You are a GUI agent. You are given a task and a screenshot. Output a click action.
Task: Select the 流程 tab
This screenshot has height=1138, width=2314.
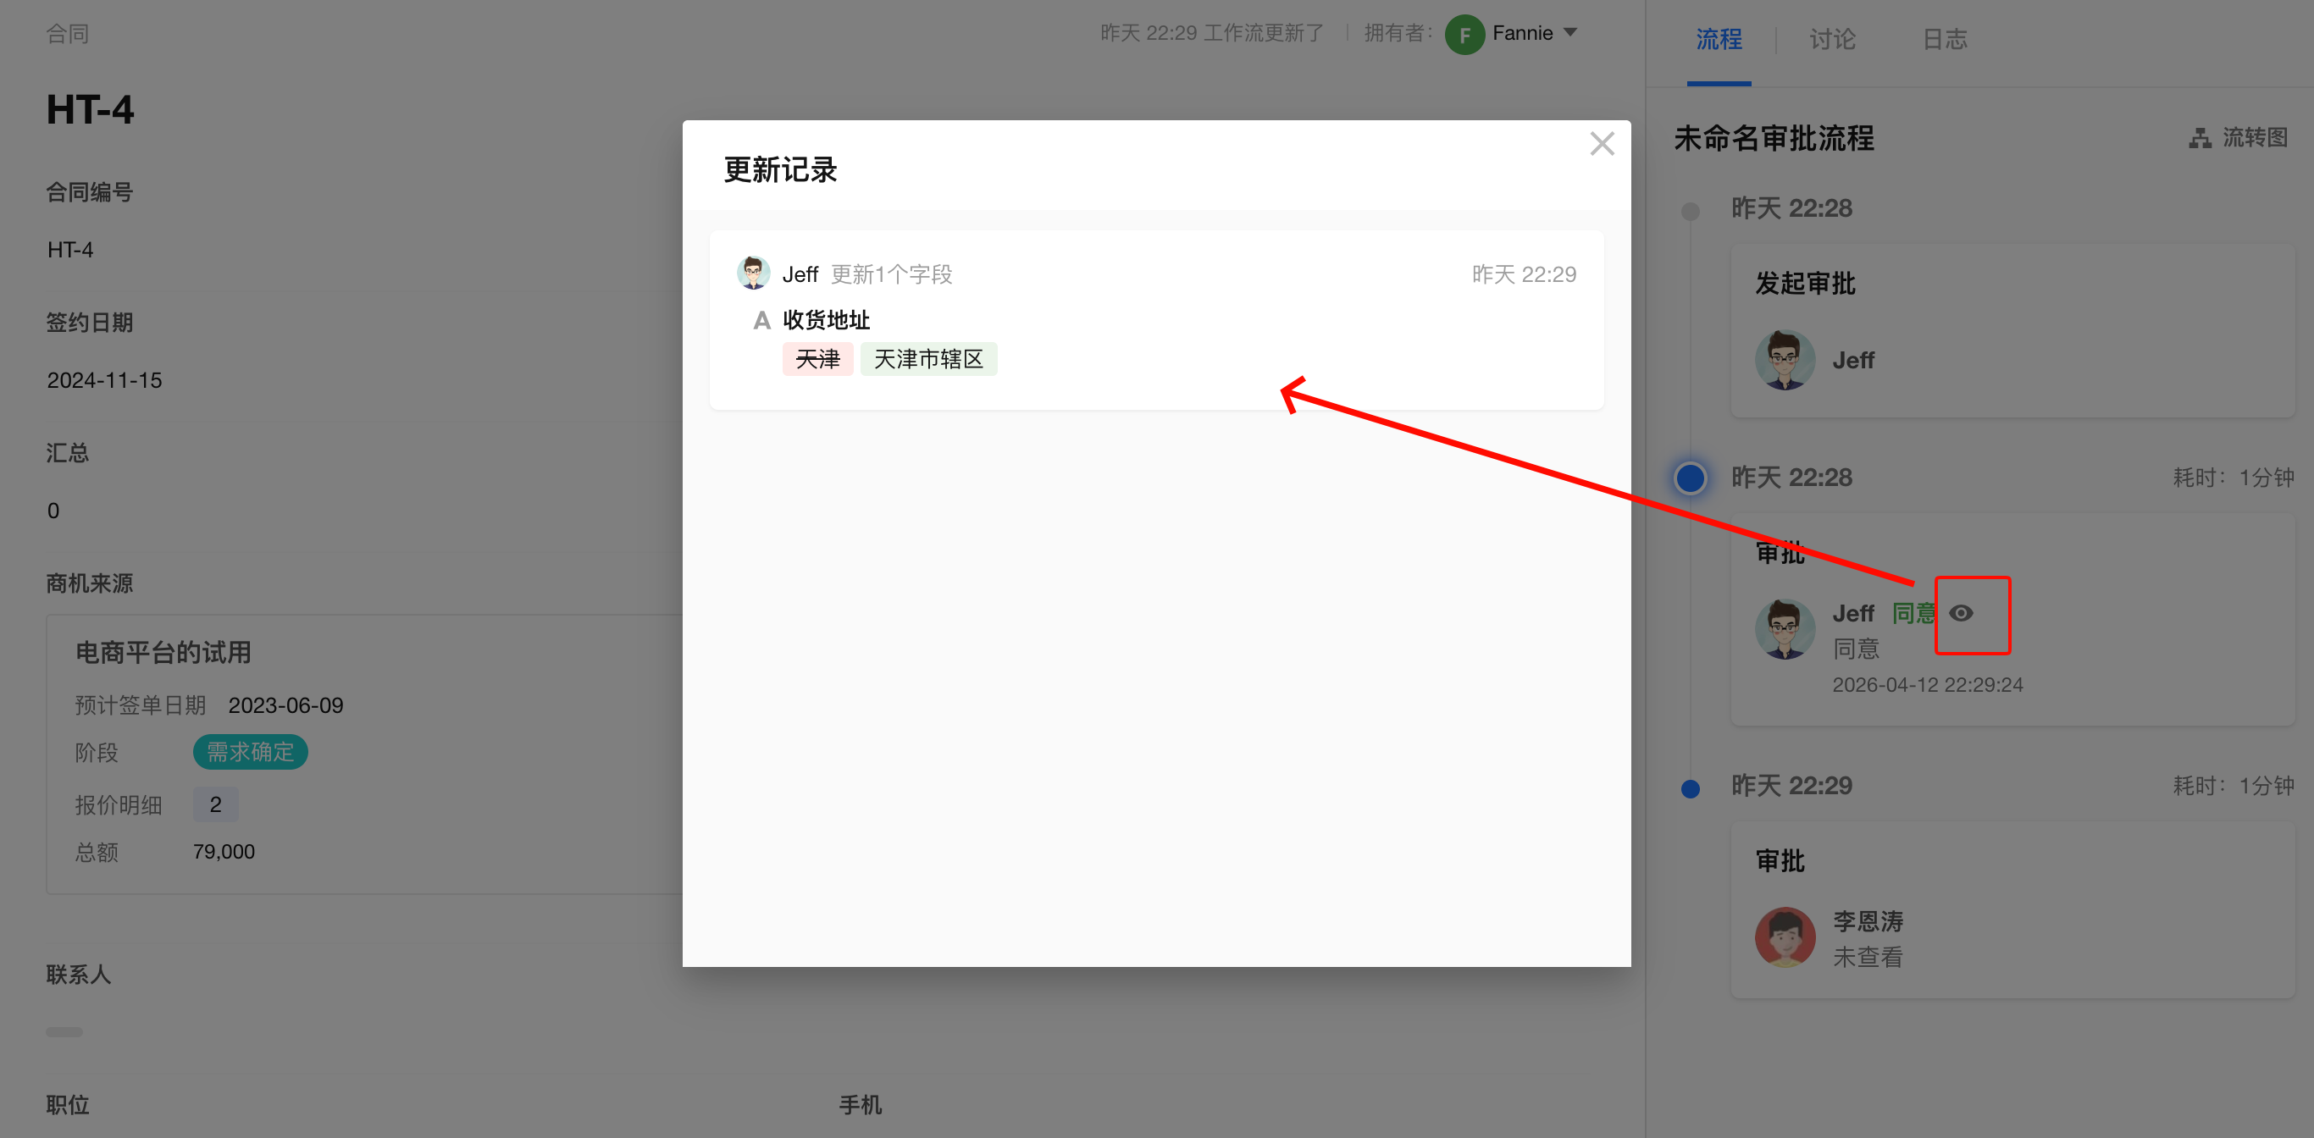click(x=1719, y=39)
